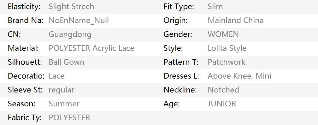This screenshot has width=318, height=125.
Task: Click the Ball Gown silhouette value
Action: pyautogui.click(x=67, y=62)
